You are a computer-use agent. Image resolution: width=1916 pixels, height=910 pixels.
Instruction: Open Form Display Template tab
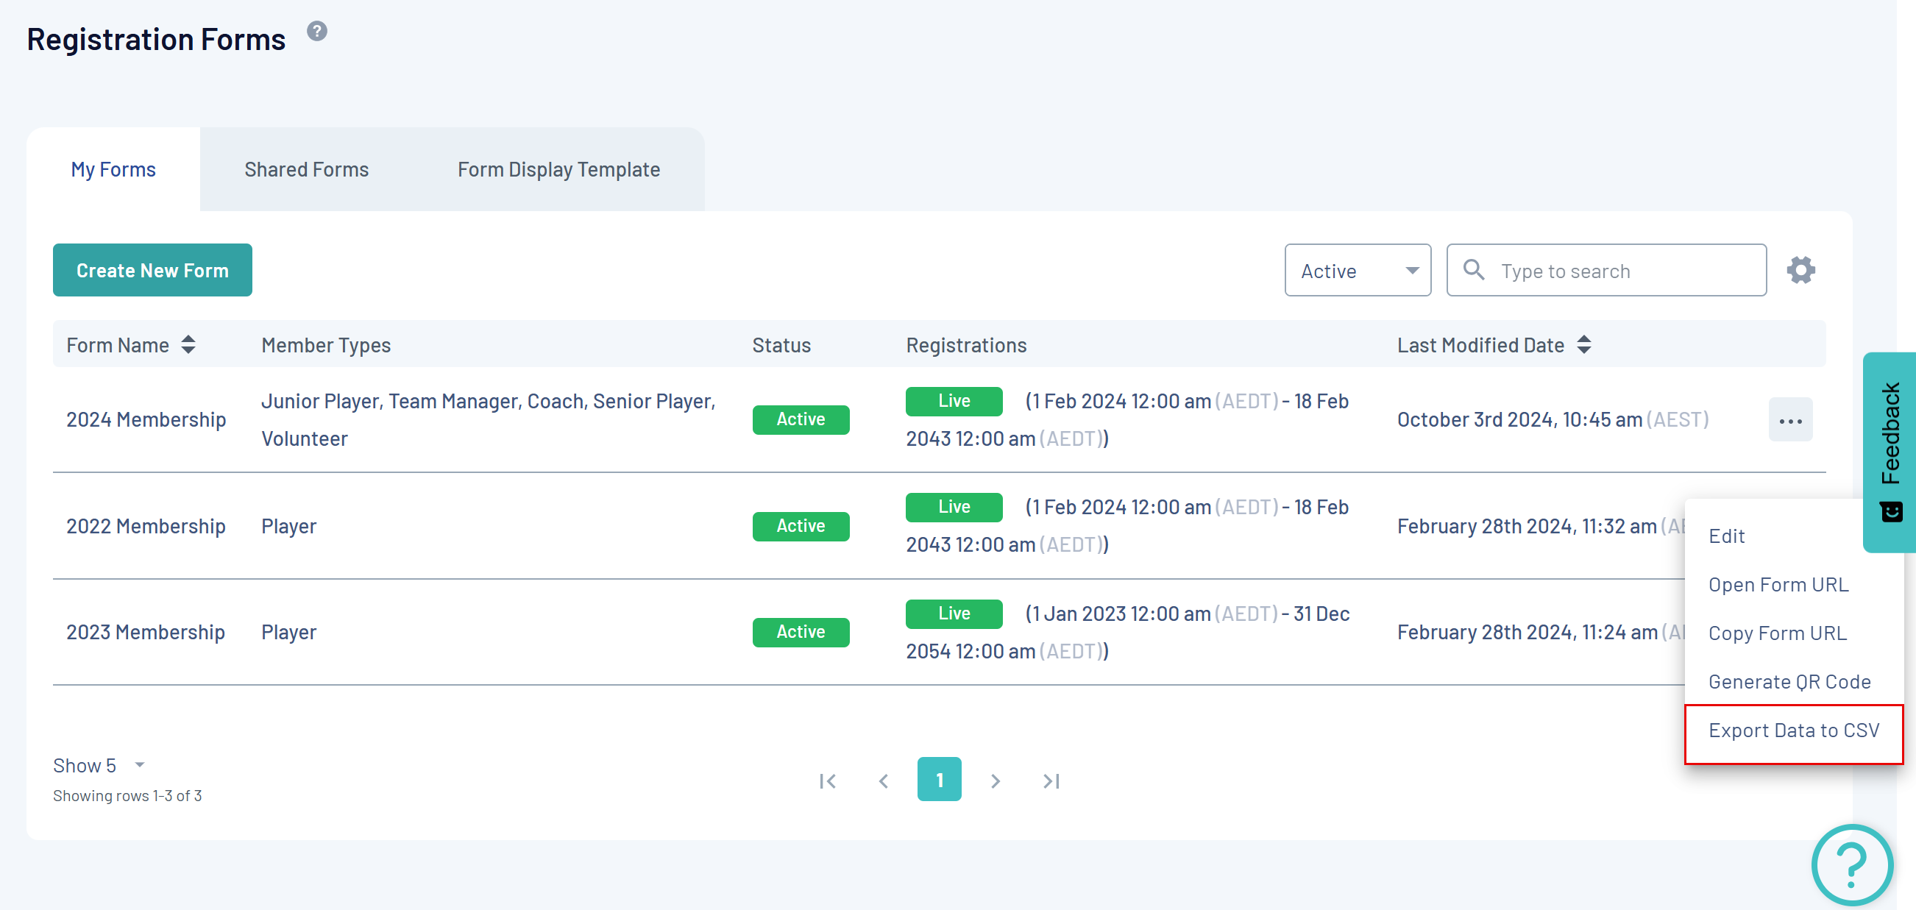558,169
